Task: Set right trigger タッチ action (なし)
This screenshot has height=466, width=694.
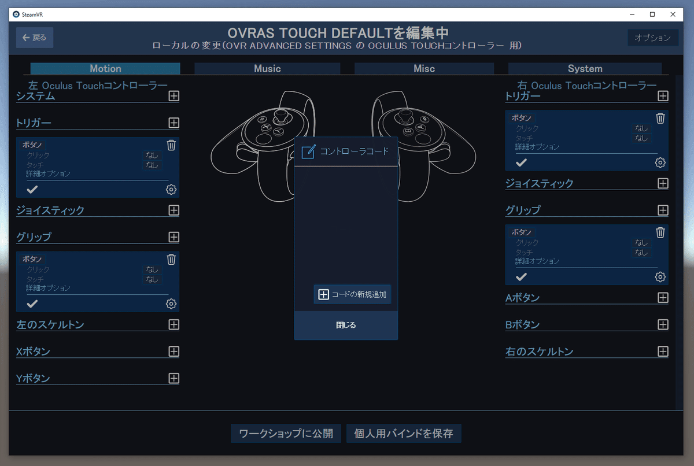Action: (641, 138)
